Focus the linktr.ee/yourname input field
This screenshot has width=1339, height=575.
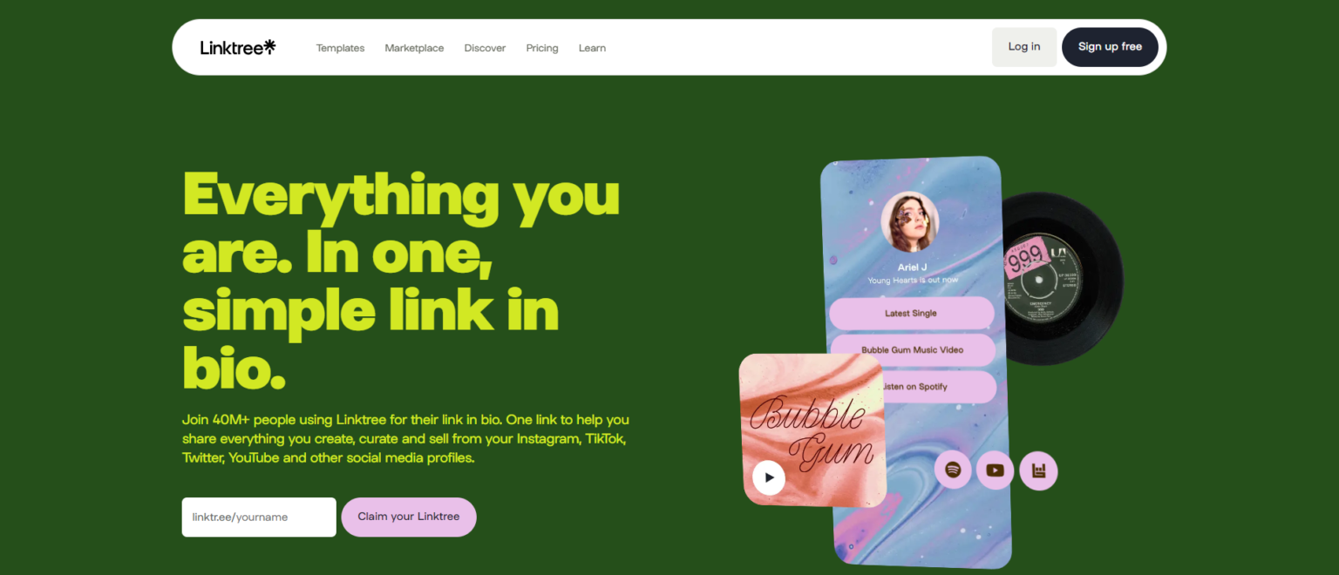(259, 517)
